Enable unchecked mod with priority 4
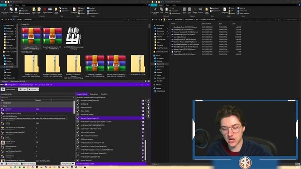 pos(78,150)
